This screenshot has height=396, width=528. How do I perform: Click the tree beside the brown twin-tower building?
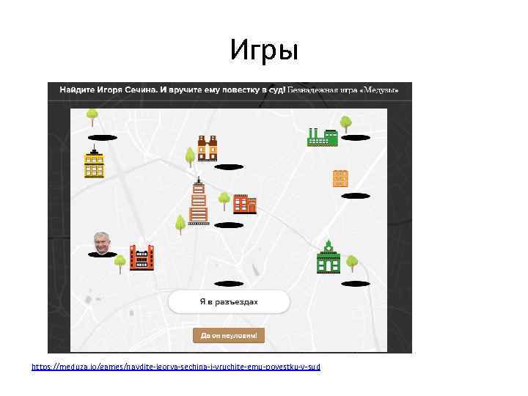190,157
